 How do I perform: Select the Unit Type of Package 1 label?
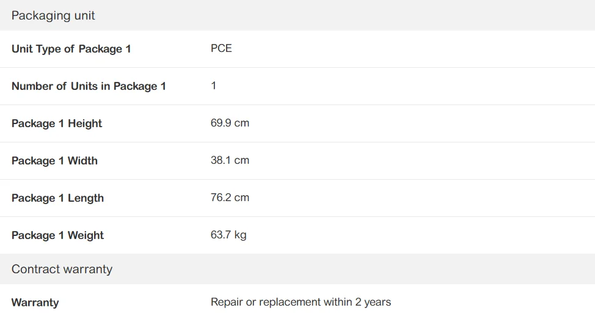point(71,49)
